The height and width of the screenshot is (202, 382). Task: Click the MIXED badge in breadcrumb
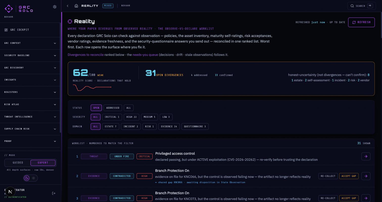(108, 6)
